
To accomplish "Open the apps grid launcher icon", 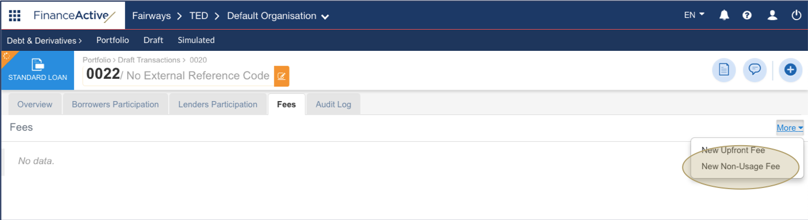I will [15, 15].
